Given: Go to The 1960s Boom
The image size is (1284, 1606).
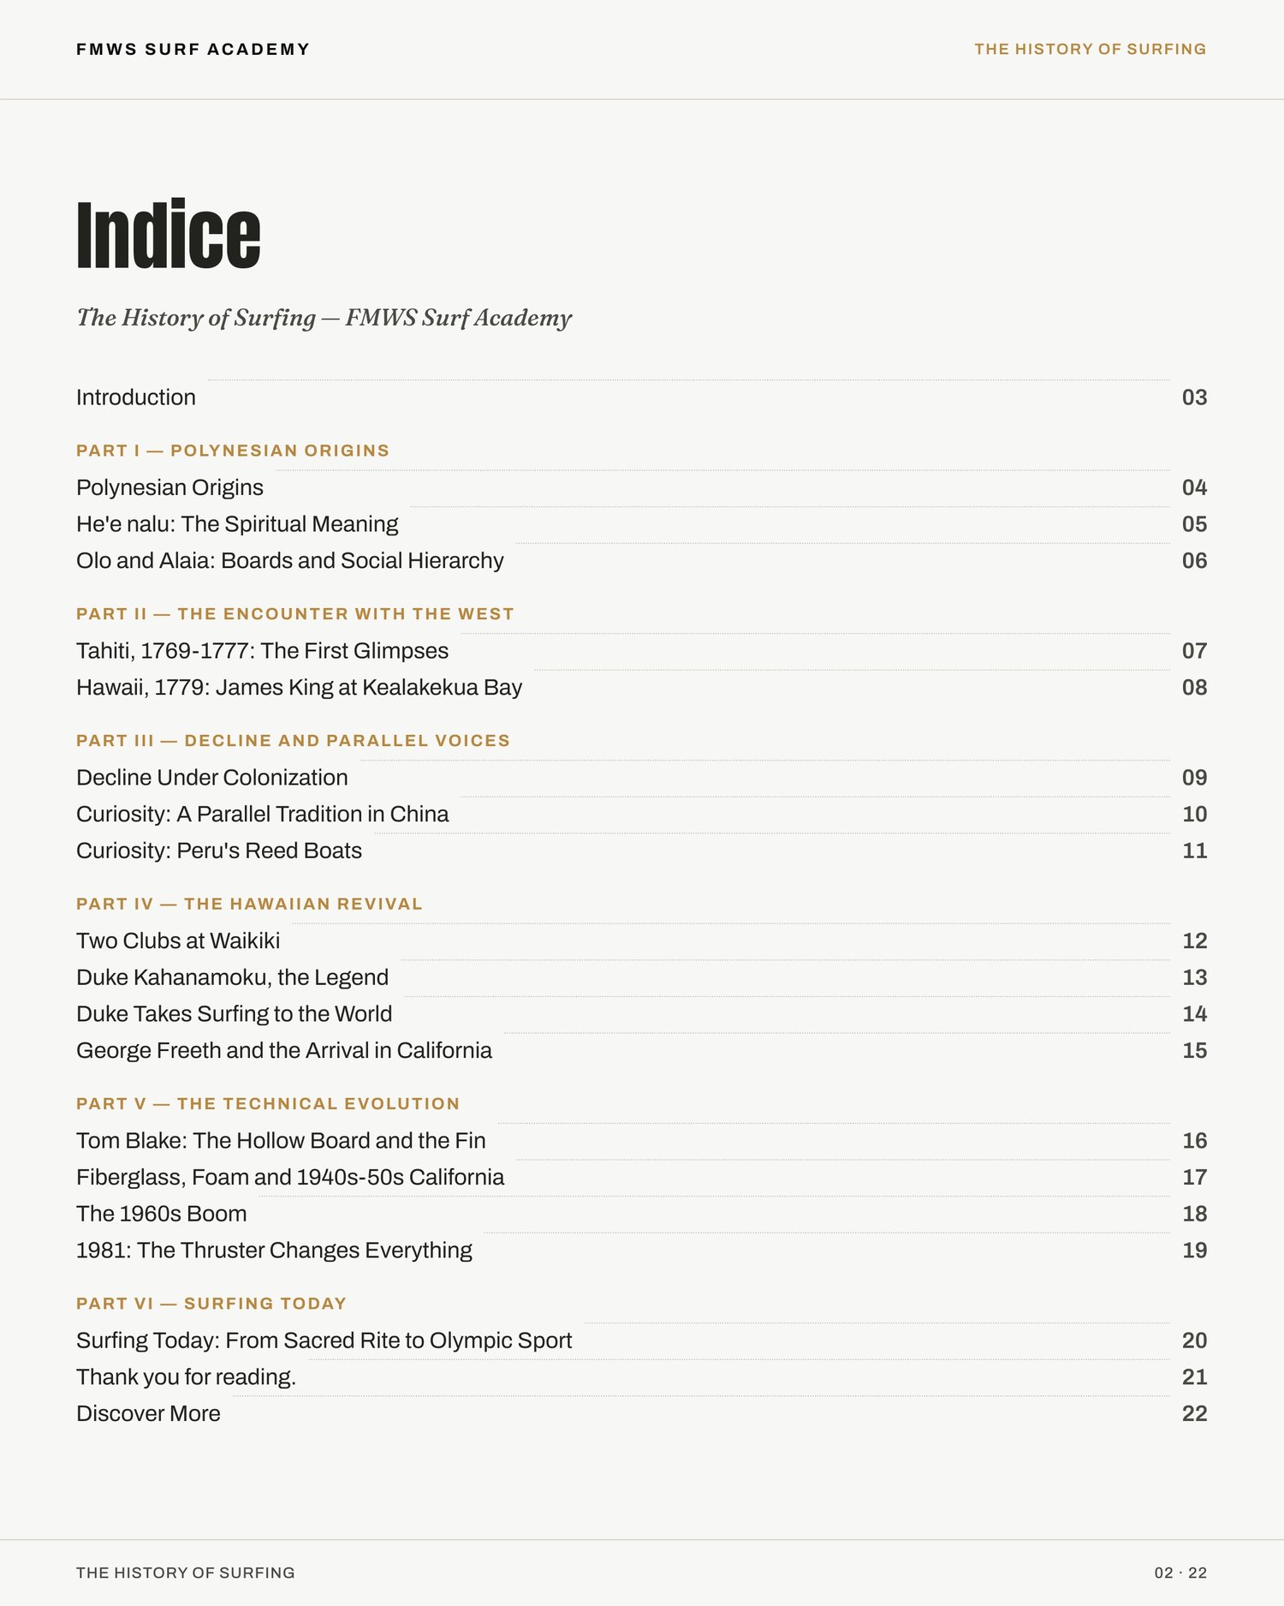Looking at the screenshot, I should pos(641,1215).
